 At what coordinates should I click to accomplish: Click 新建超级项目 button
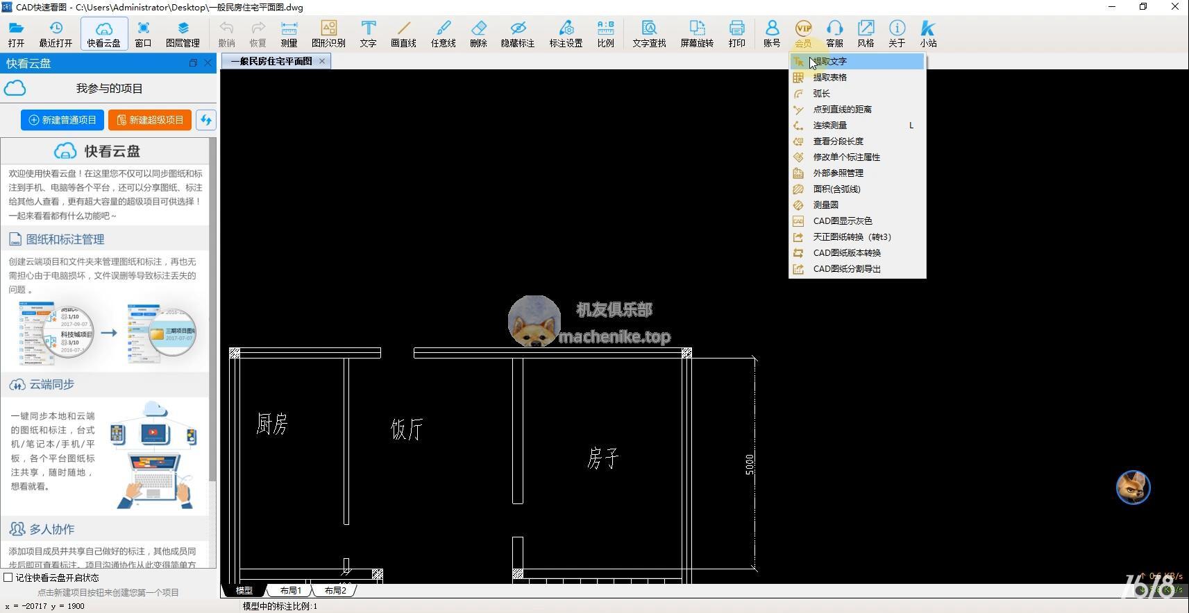coord(150,120)
